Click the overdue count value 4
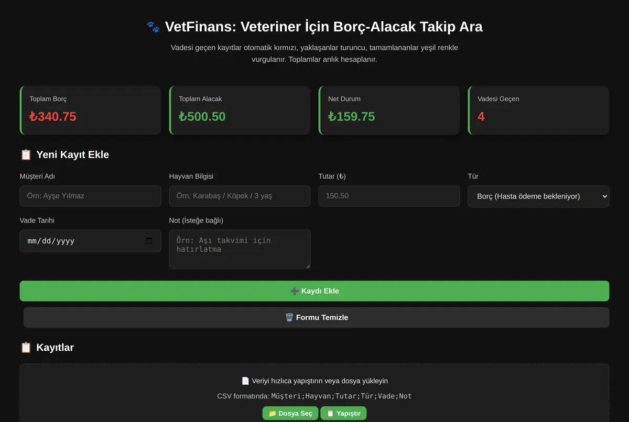Viewport: 629px width, 422px height. click(x=481, y=116)
